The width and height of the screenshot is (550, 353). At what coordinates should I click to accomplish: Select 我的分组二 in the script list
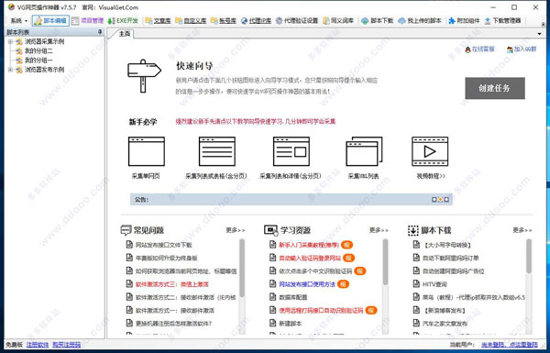[38, 50]
